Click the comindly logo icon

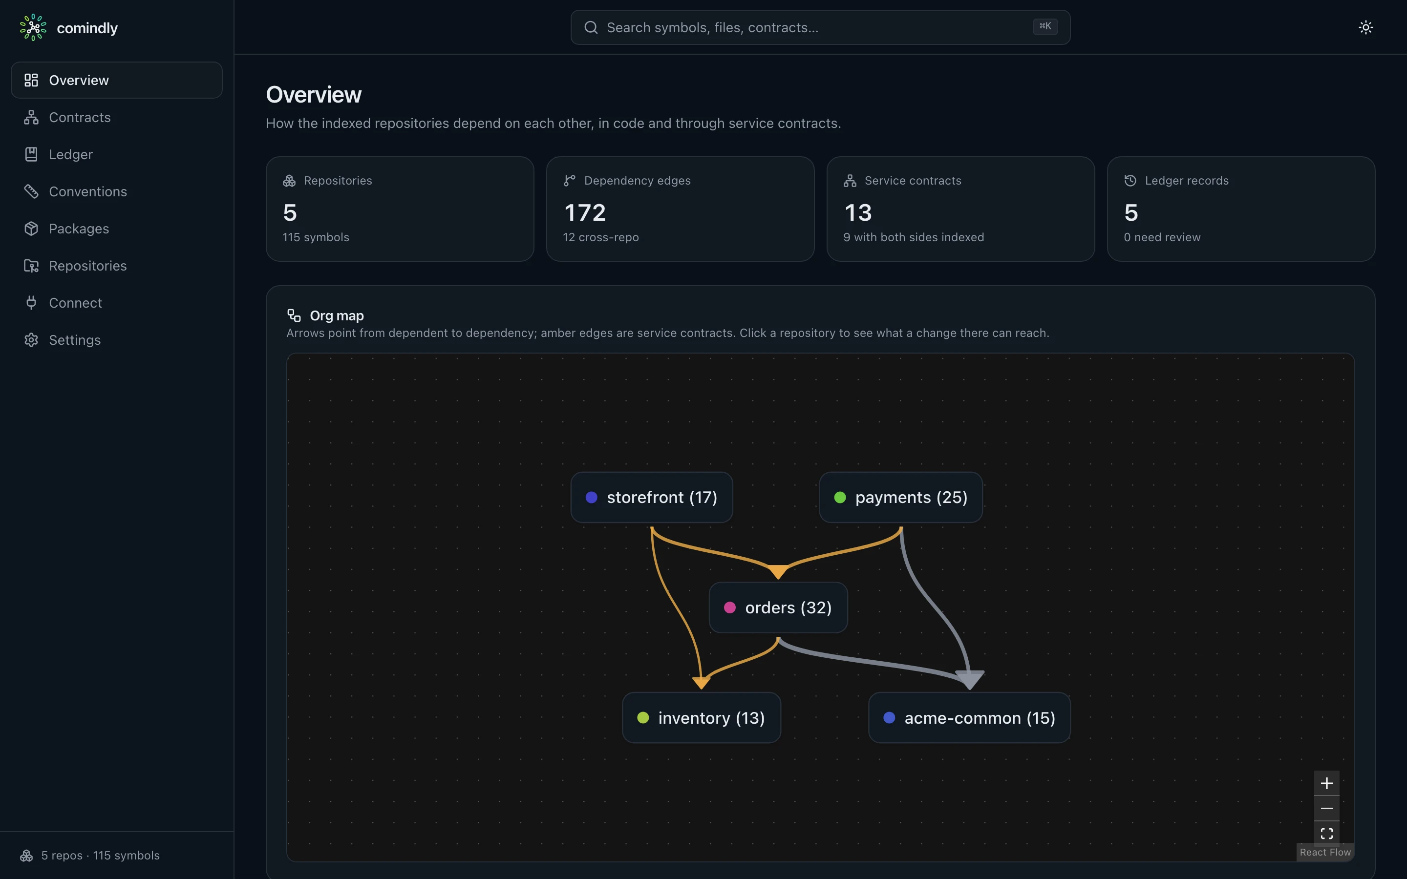click(x=33, y=27)
